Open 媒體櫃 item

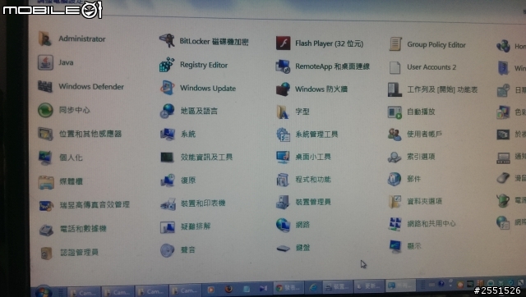60,181
